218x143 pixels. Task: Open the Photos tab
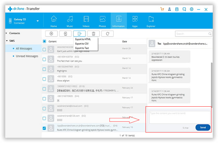pos(102,21)
